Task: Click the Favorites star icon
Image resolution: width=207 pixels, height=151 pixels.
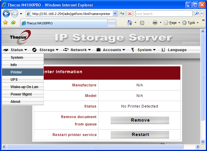Action: tap(5, 23)
